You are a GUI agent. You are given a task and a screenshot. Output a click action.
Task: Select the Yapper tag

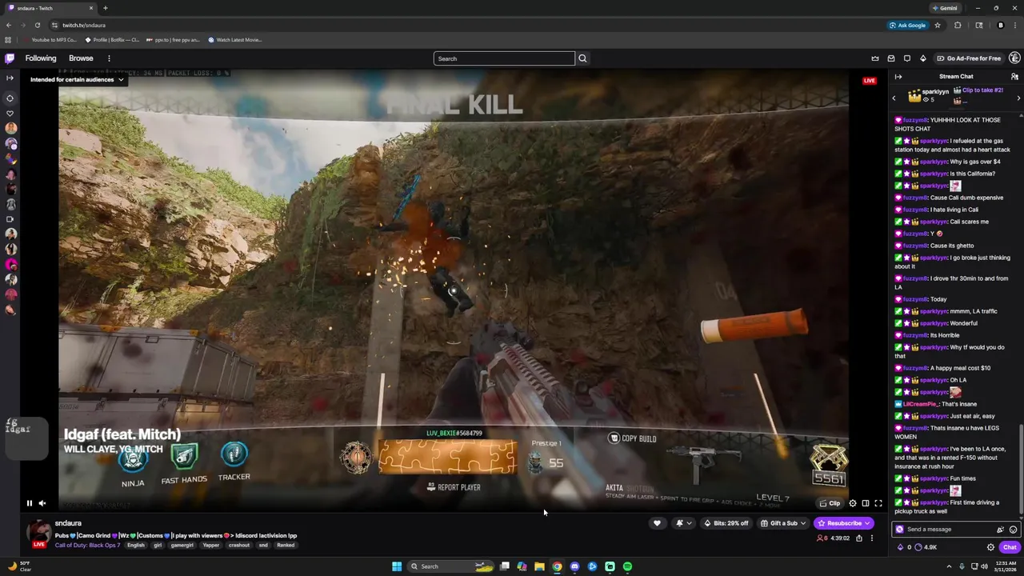[211, 546]
